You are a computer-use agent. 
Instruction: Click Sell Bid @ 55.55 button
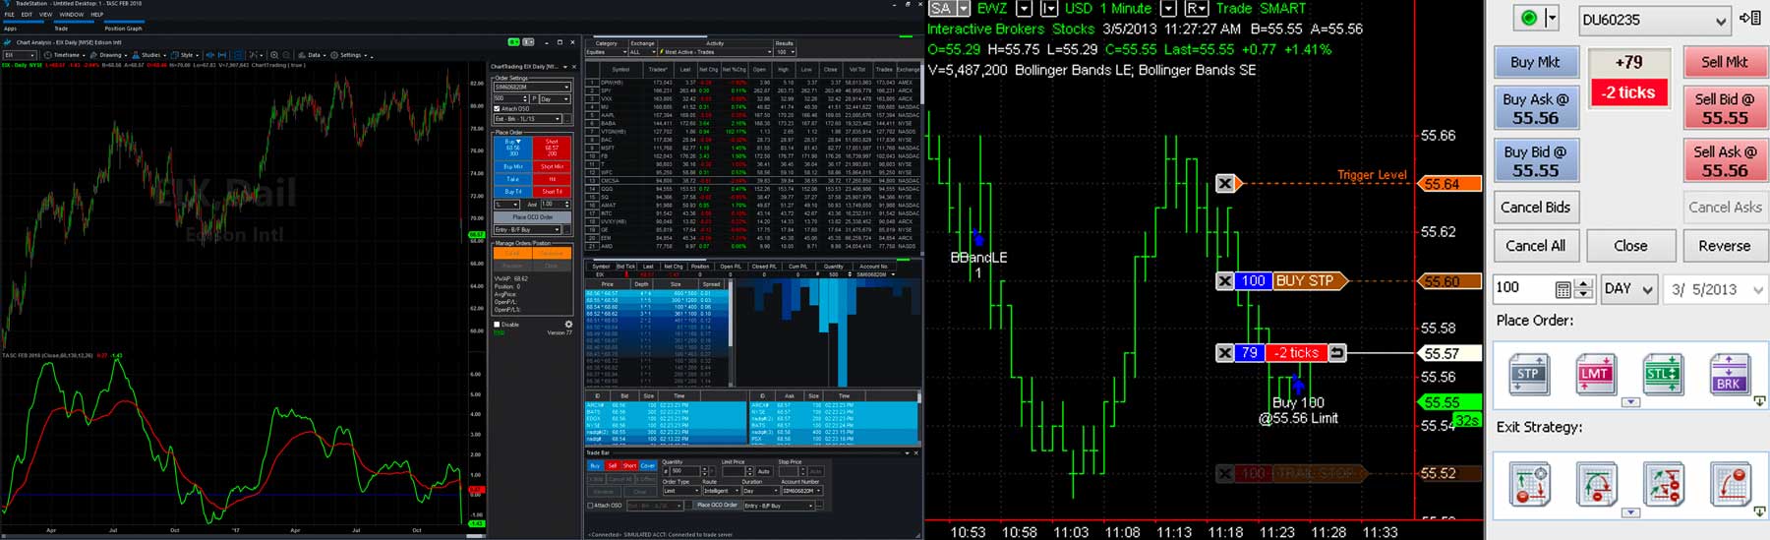click(1725, 108)
